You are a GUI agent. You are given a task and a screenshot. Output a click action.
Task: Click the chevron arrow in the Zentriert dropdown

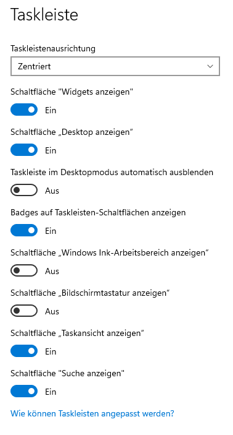point(210,66)
